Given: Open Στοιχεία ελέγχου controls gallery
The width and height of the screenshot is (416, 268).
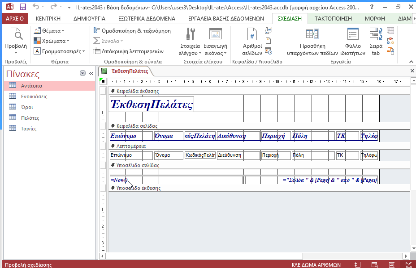Looking at the screenshot, I should pyautogui.click(x=190, y=42).
